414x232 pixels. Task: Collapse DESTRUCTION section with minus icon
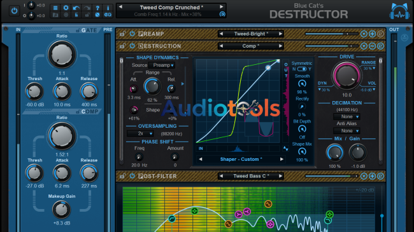tap(373, 46)
